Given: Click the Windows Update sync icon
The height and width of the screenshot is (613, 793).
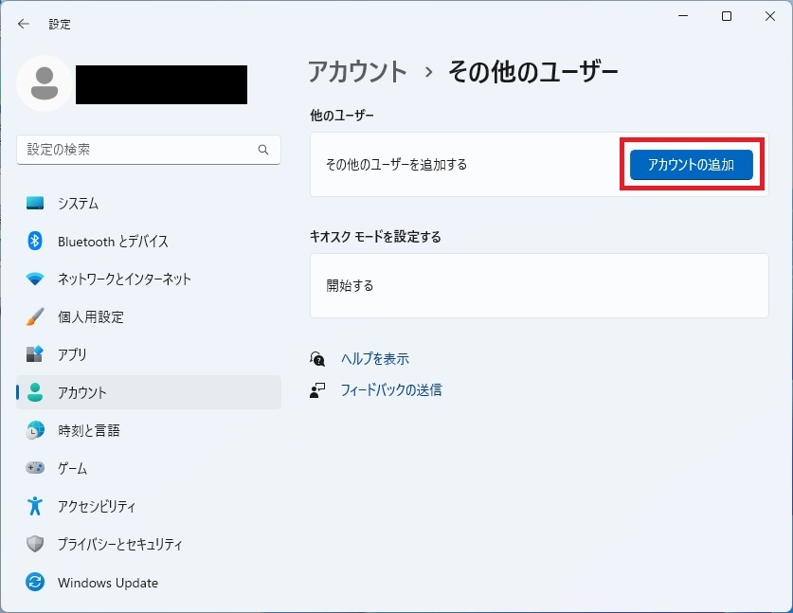Looking at the screenshot, I should (35, 582).
